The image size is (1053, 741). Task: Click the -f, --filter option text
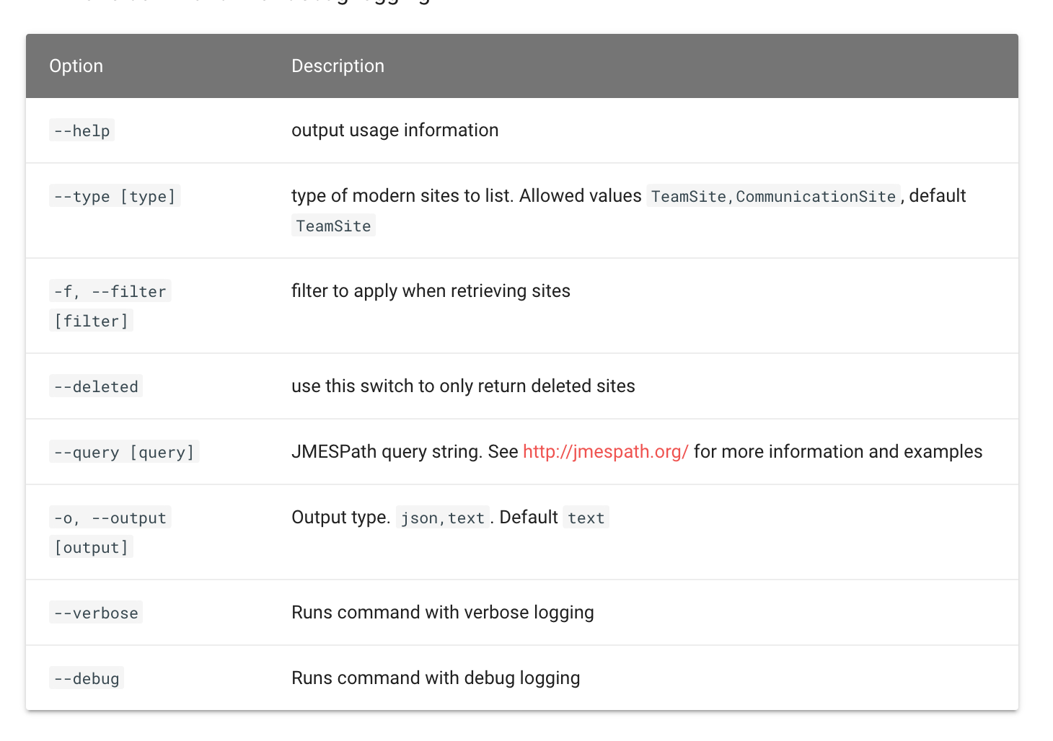(x=110, y=290)
